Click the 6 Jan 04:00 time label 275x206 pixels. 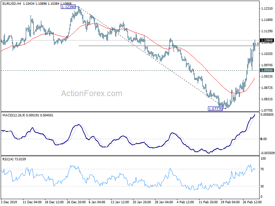click(x=97, y=202)
